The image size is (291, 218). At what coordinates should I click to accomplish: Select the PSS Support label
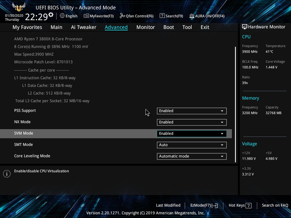point(25,110)
